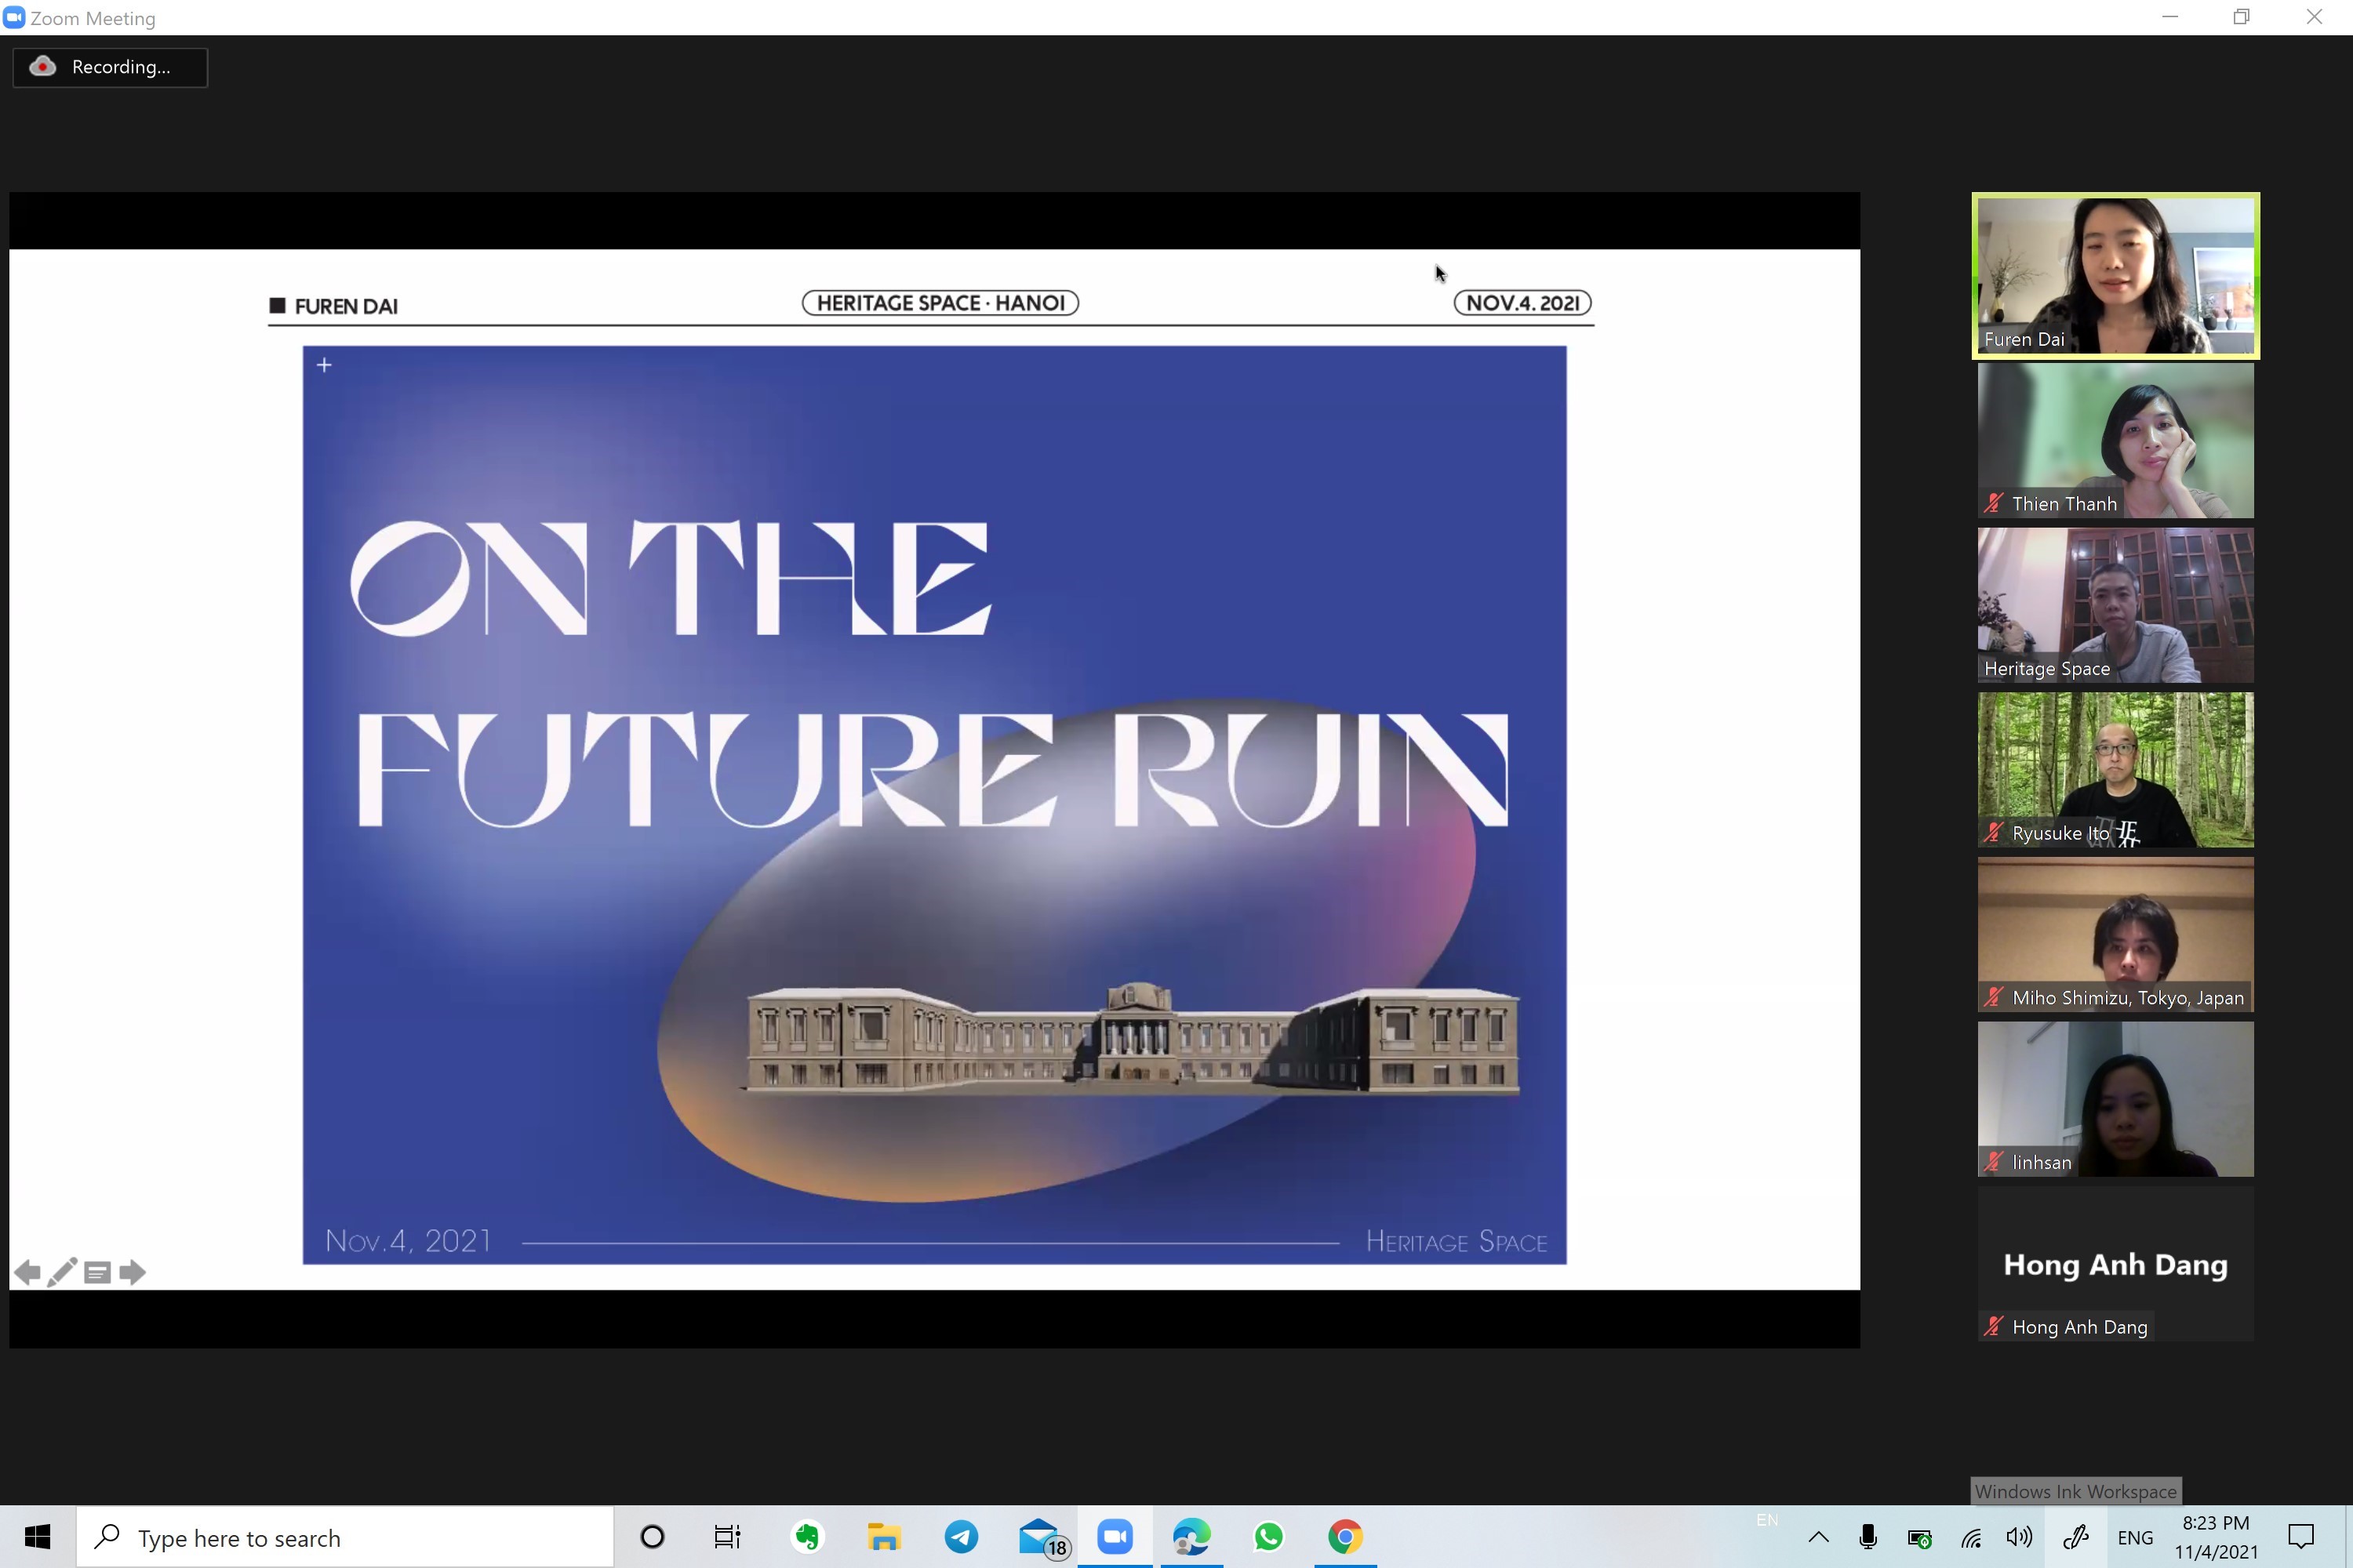This screenshot has width=2353, height=1568.
Task: Unmute linhsan's microphone
Action: (x=1992, y=1162)
